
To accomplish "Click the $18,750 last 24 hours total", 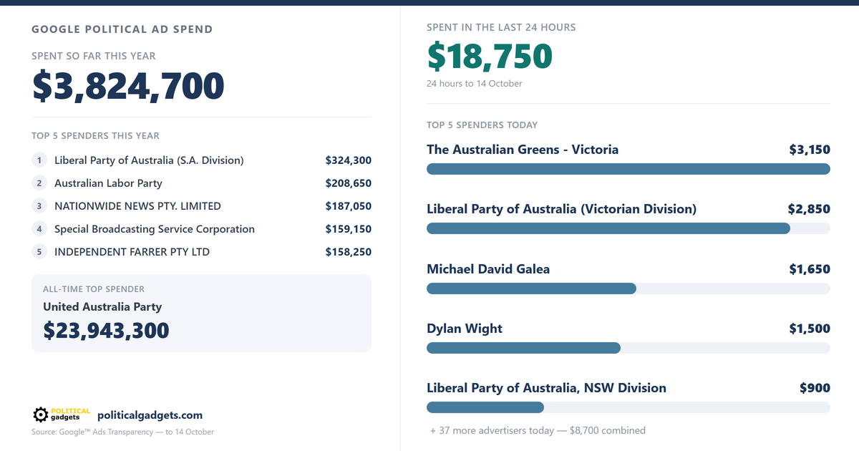I will [x=490, y=57].
